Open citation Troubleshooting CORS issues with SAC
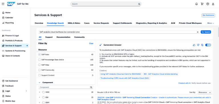Viewport: 219px width, 104px height. pyautogui.click(x=125, y=78)
